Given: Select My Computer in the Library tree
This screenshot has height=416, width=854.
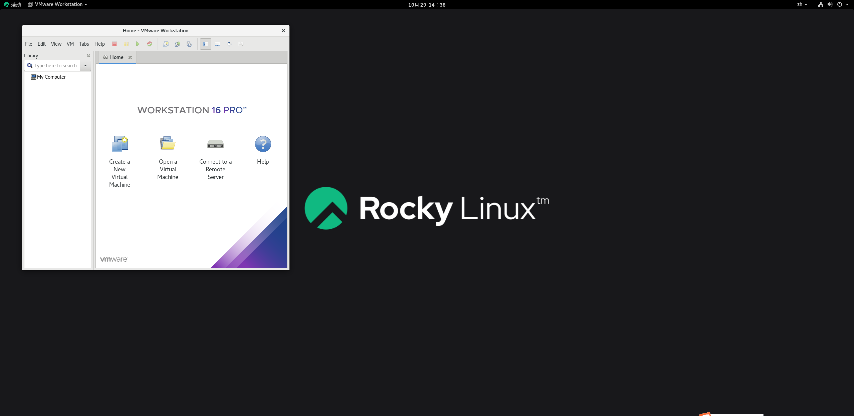Looking at the screenshot, I should (51, 77).
